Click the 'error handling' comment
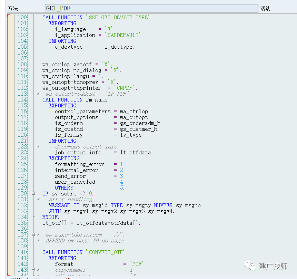 (x=70, y=200)
